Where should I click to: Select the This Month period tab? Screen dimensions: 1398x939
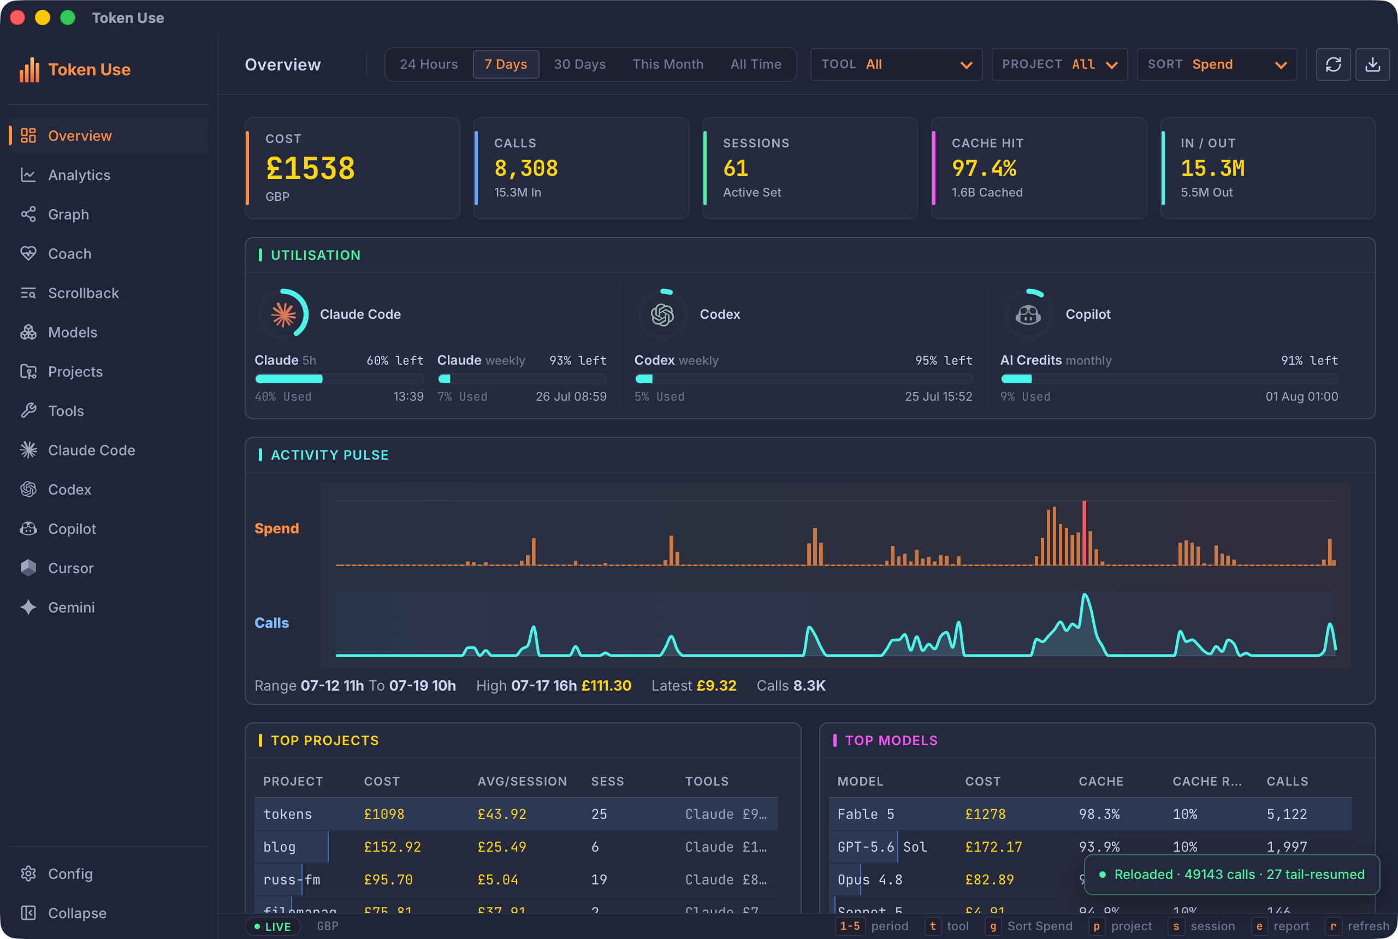pos(668,64)
